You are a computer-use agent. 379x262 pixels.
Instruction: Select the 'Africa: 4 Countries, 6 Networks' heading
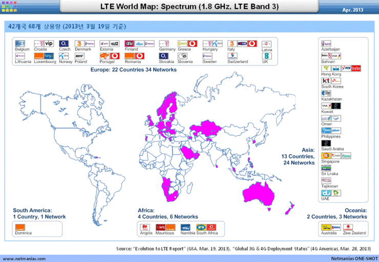click(x=168, y=213)
